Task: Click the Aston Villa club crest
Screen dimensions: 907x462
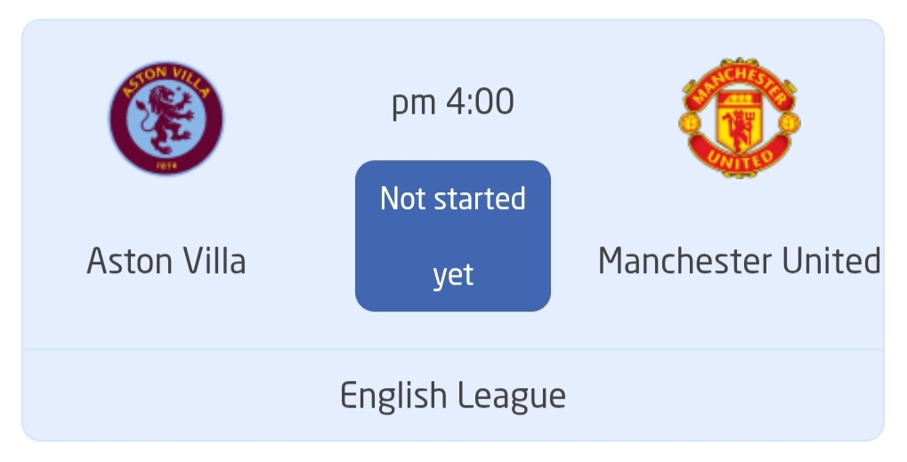Action: pyautogui.click(x=166, y=118)
